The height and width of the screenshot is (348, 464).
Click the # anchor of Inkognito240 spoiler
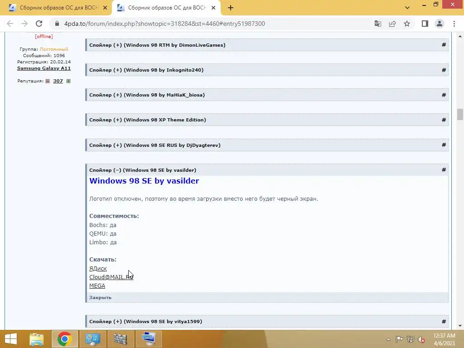coord(444,70)
